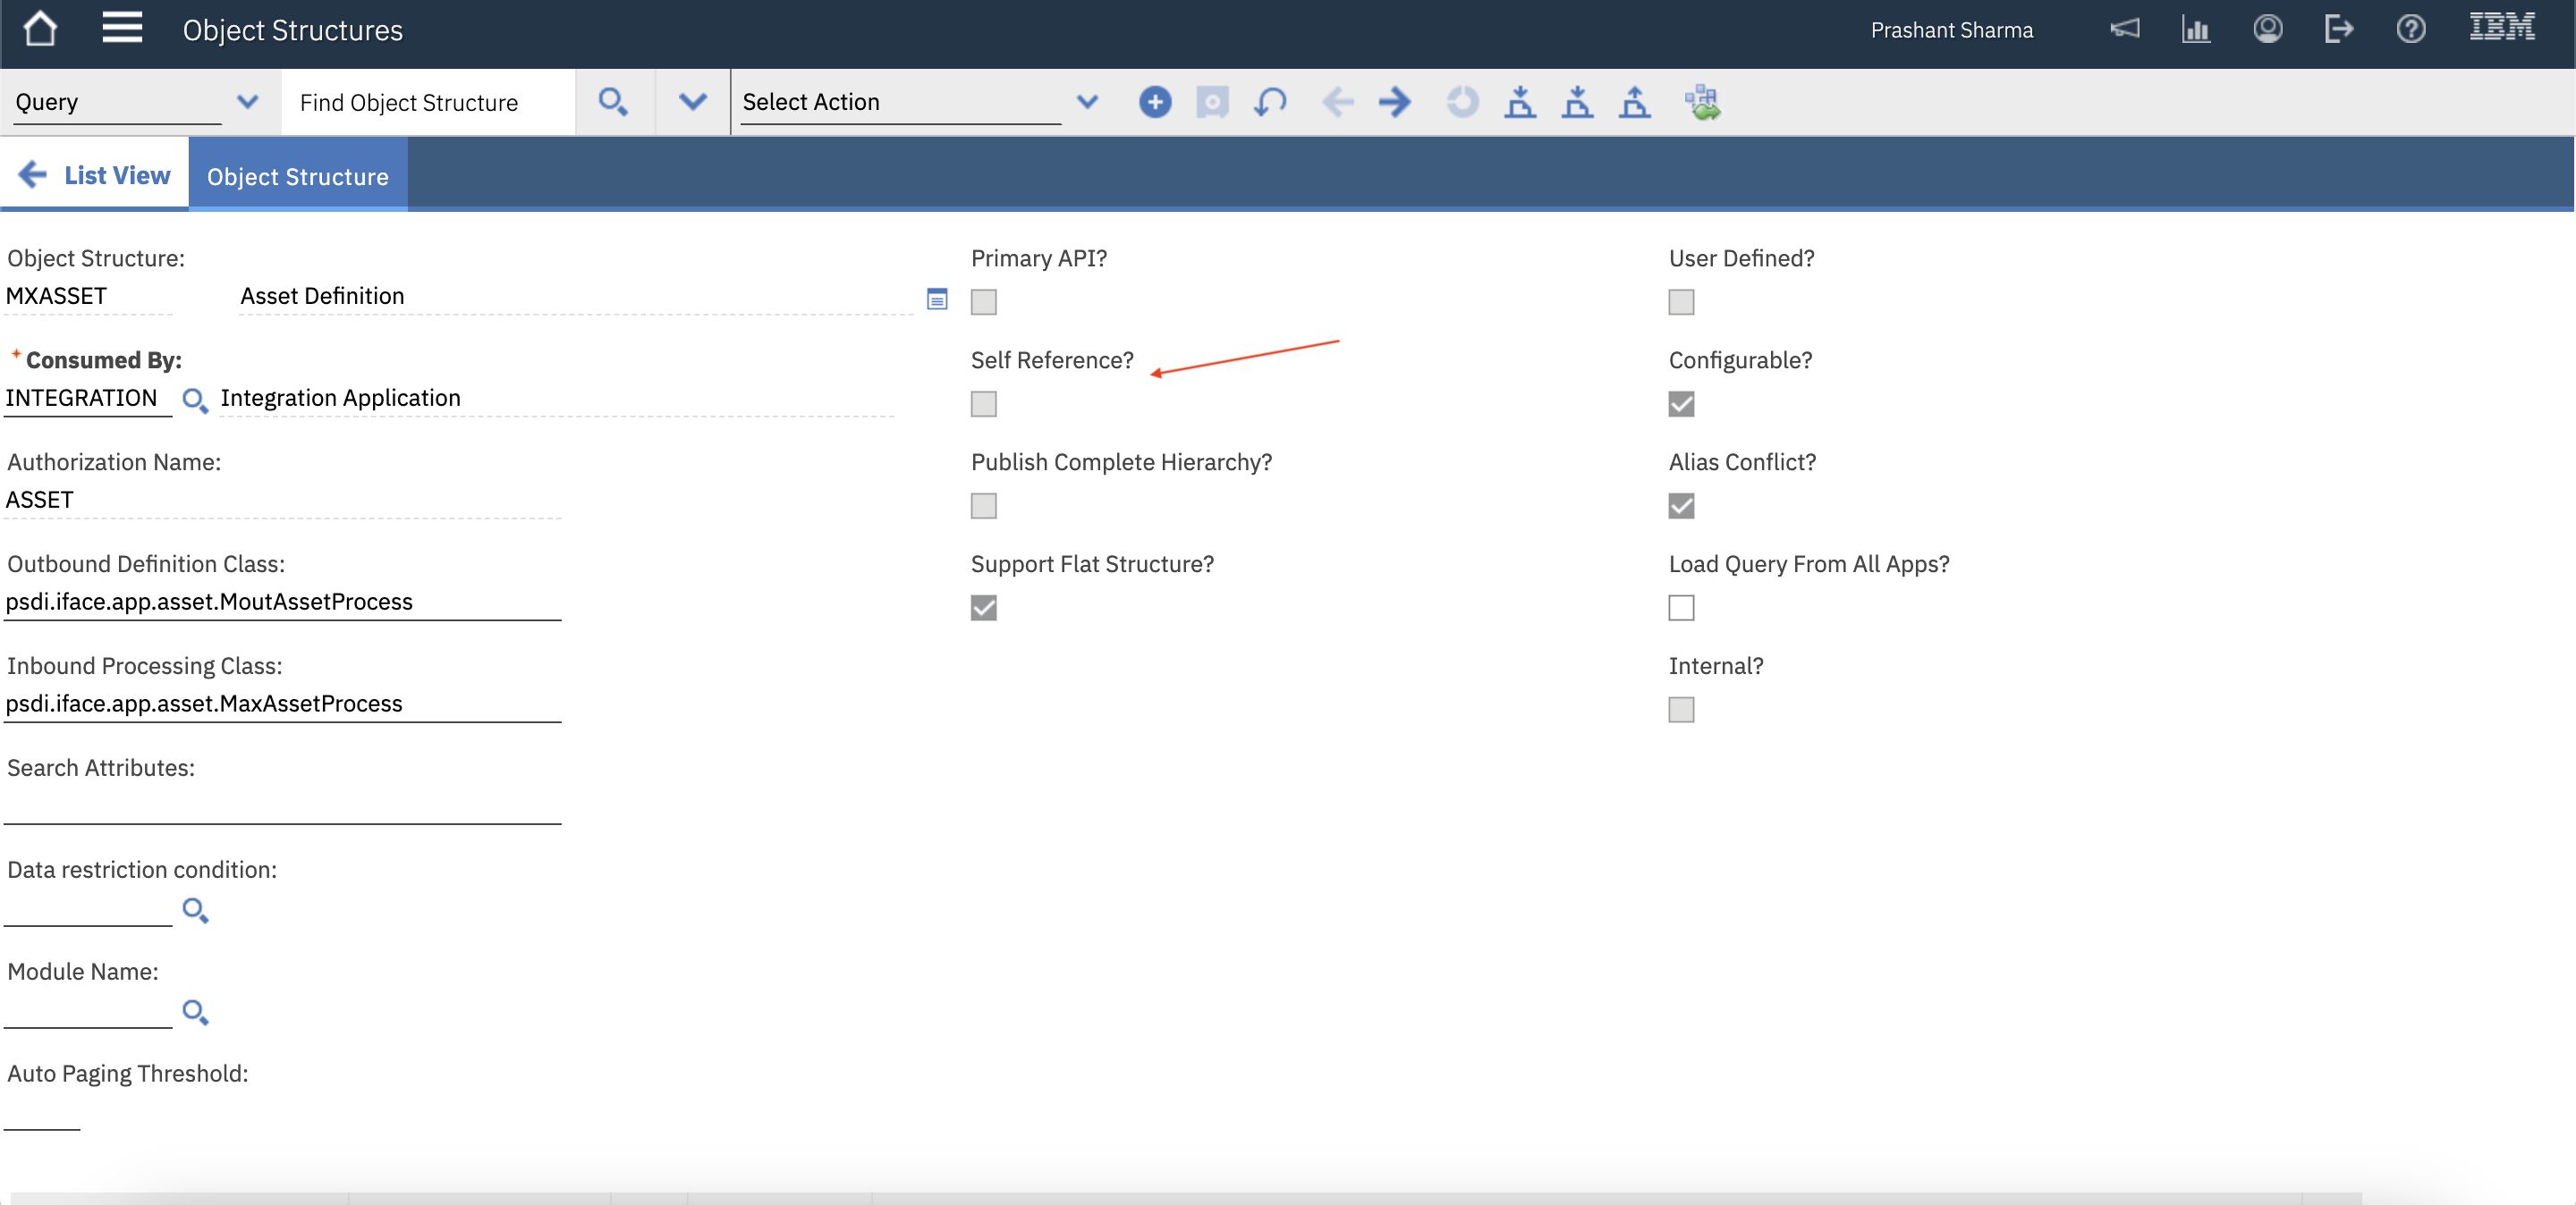Open lookup for Module Name field
The width and height of the screenshot is (2576, 1205).
[195, 1012]
